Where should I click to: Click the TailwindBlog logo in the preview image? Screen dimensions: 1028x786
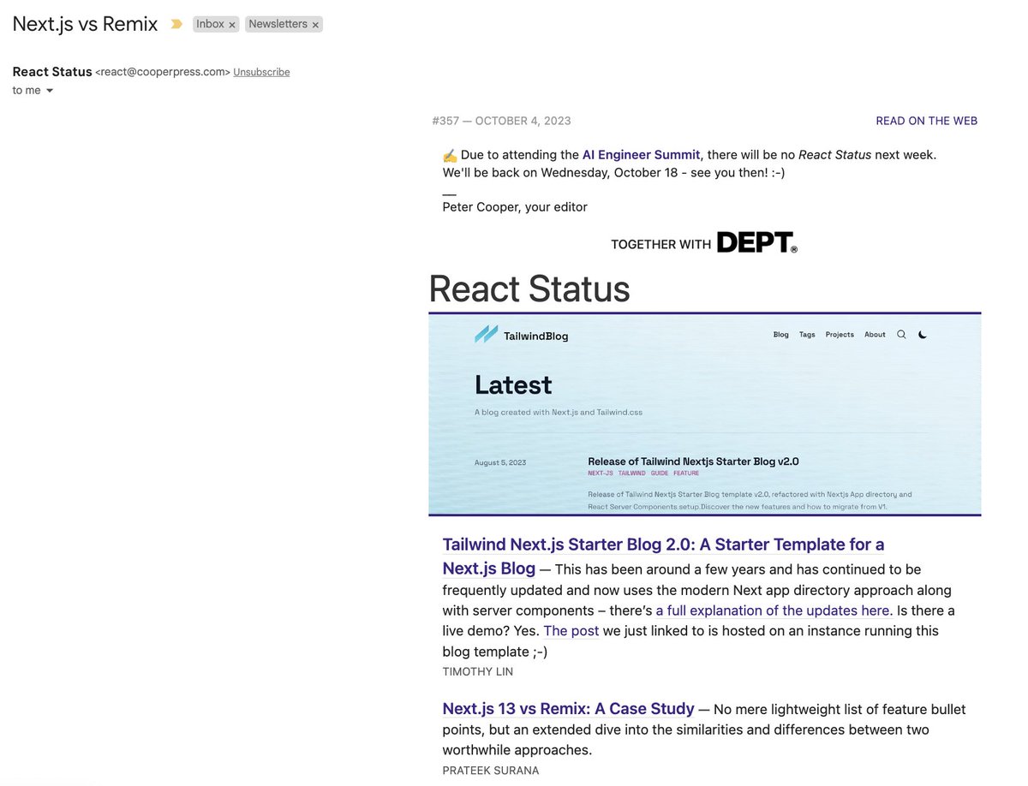pos(522,335)
